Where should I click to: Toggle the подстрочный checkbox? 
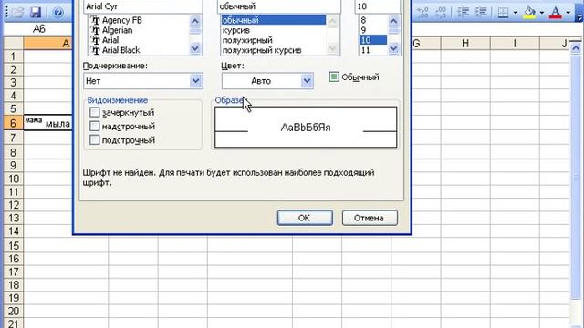[95, 139]
